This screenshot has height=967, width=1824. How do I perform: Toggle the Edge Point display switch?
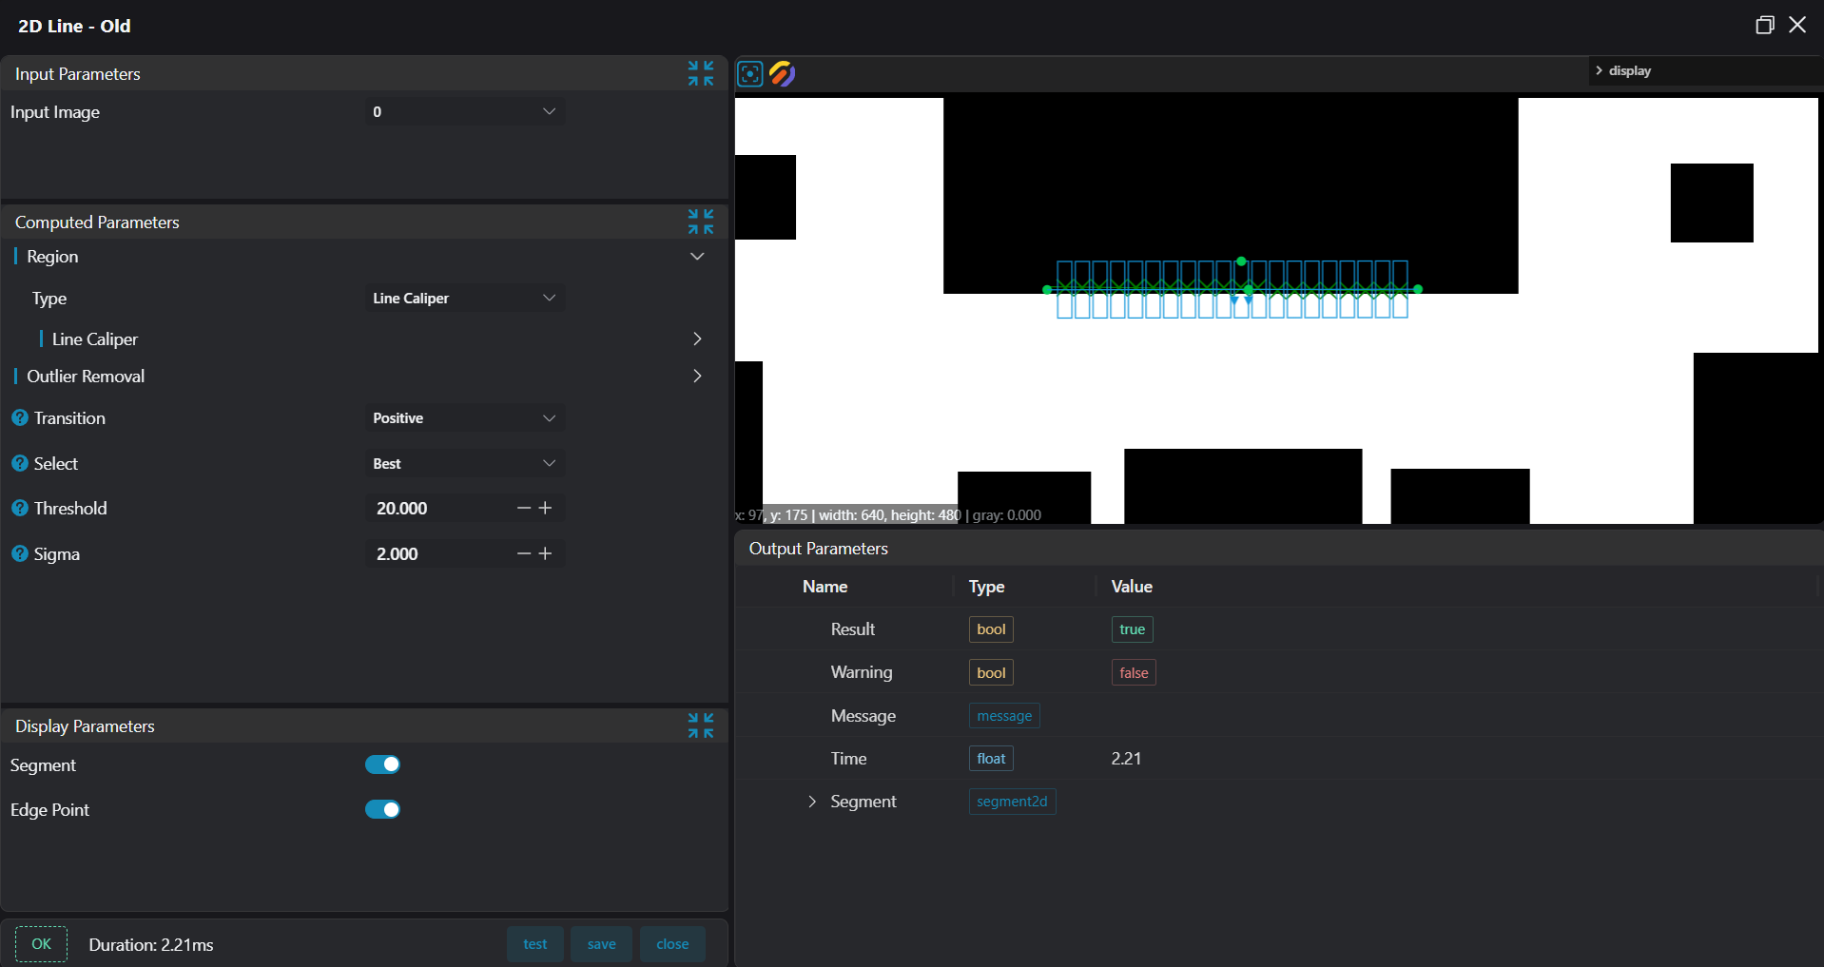point(382,809)
